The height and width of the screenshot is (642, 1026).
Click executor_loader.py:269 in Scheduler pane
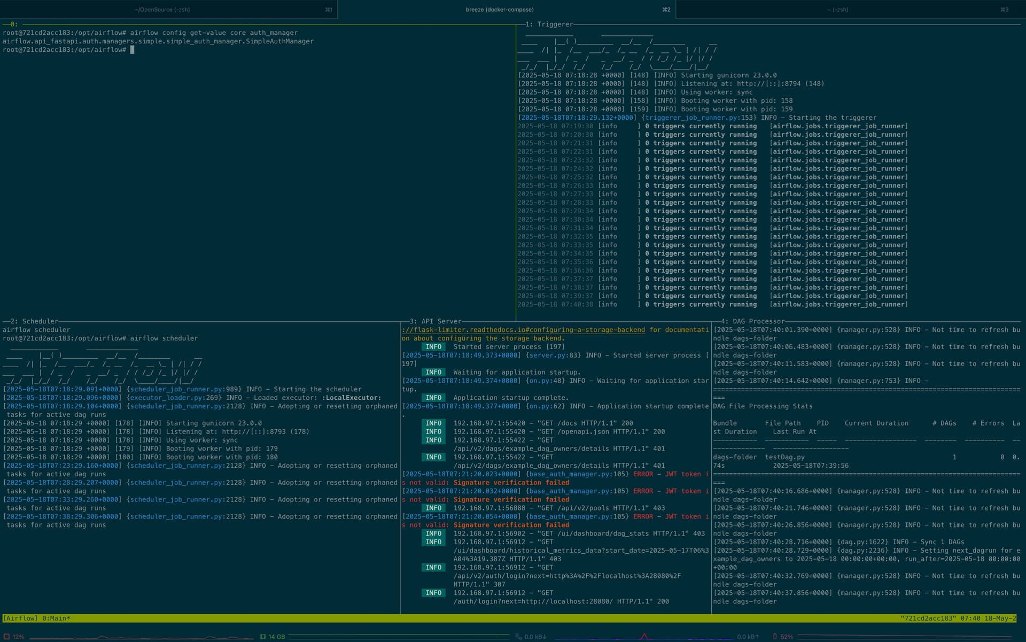coord(175,398)
